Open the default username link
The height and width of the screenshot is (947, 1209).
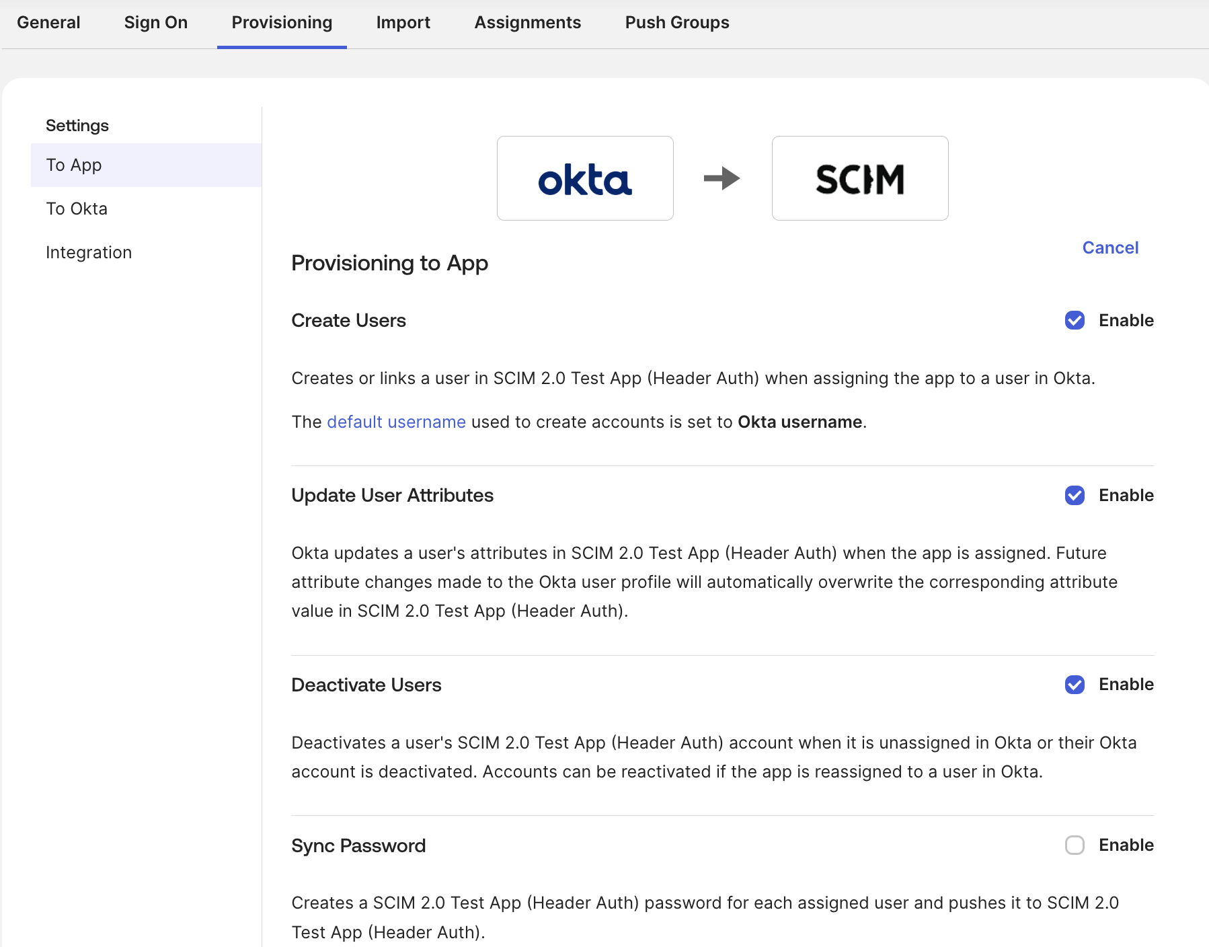[395, 422]
